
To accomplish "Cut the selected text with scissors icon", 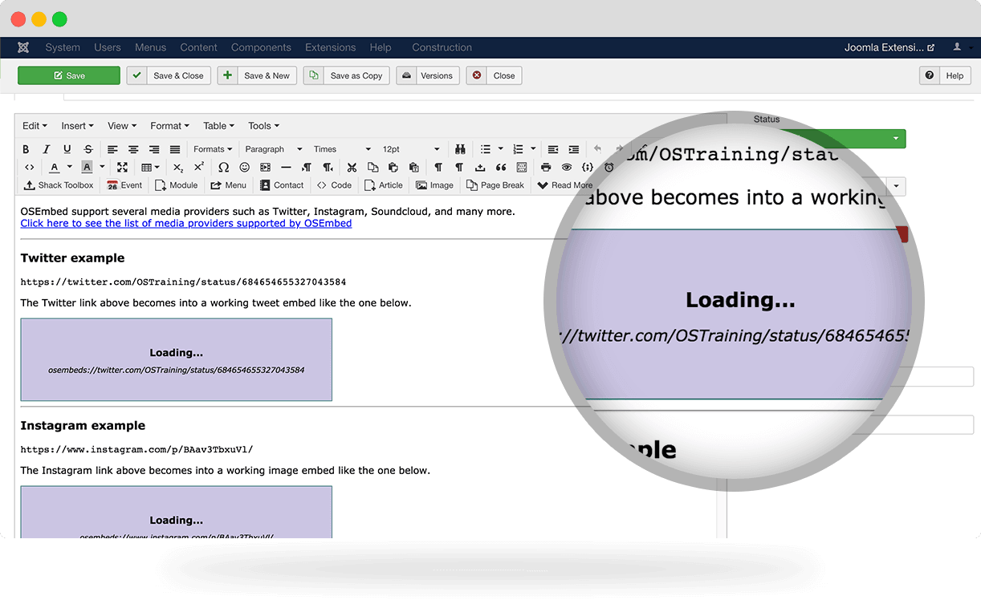I will click(352, 167).
